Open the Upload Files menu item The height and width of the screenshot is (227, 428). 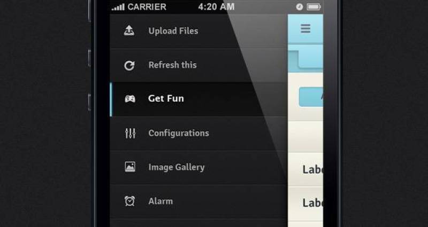coord(173,31)
